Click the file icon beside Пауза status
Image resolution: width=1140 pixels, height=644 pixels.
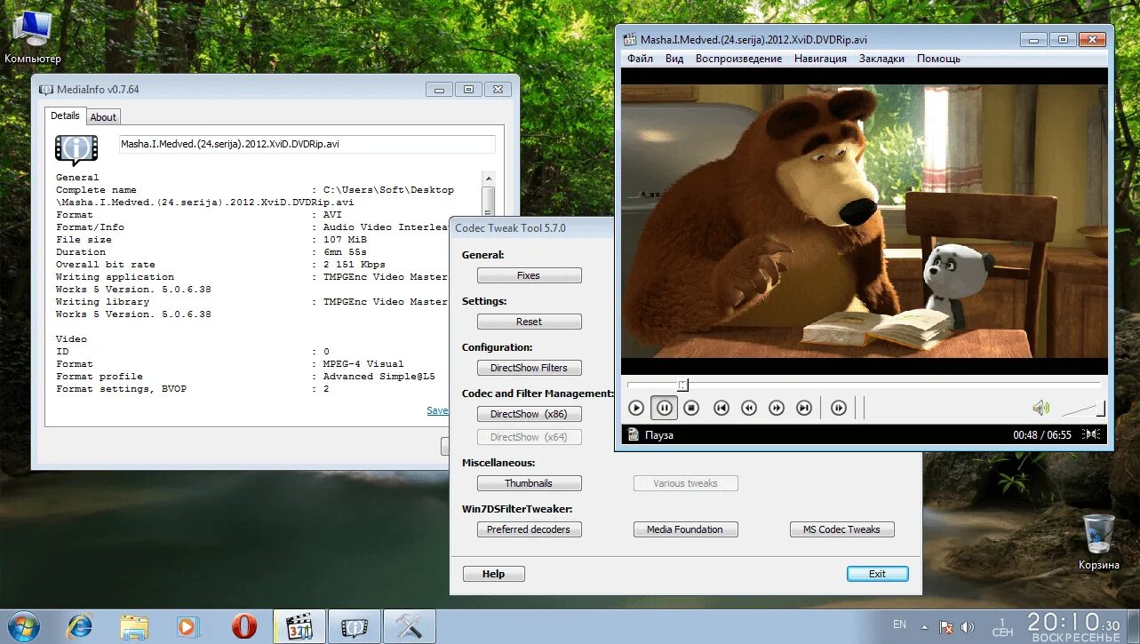[633, 434]
